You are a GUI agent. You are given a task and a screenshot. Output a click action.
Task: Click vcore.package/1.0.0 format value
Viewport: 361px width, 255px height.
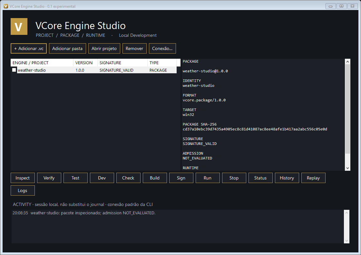coord(204,100)
